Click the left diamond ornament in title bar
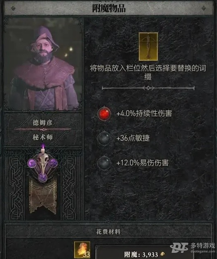217x259 pixels. click(13, 8)
